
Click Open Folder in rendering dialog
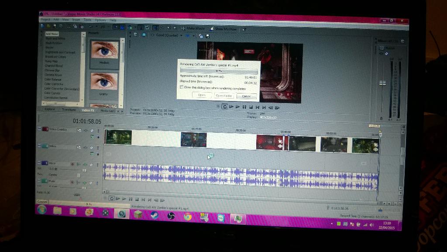coord(224,96)
